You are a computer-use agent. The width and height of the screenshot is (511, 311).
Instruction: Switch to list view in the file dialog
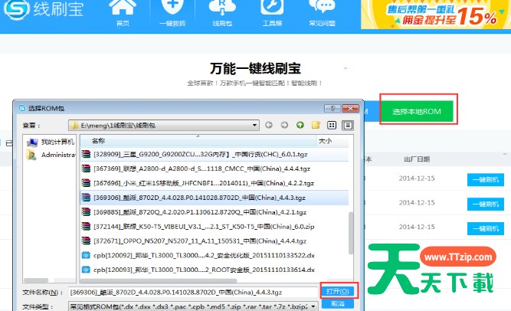point(332,125)
